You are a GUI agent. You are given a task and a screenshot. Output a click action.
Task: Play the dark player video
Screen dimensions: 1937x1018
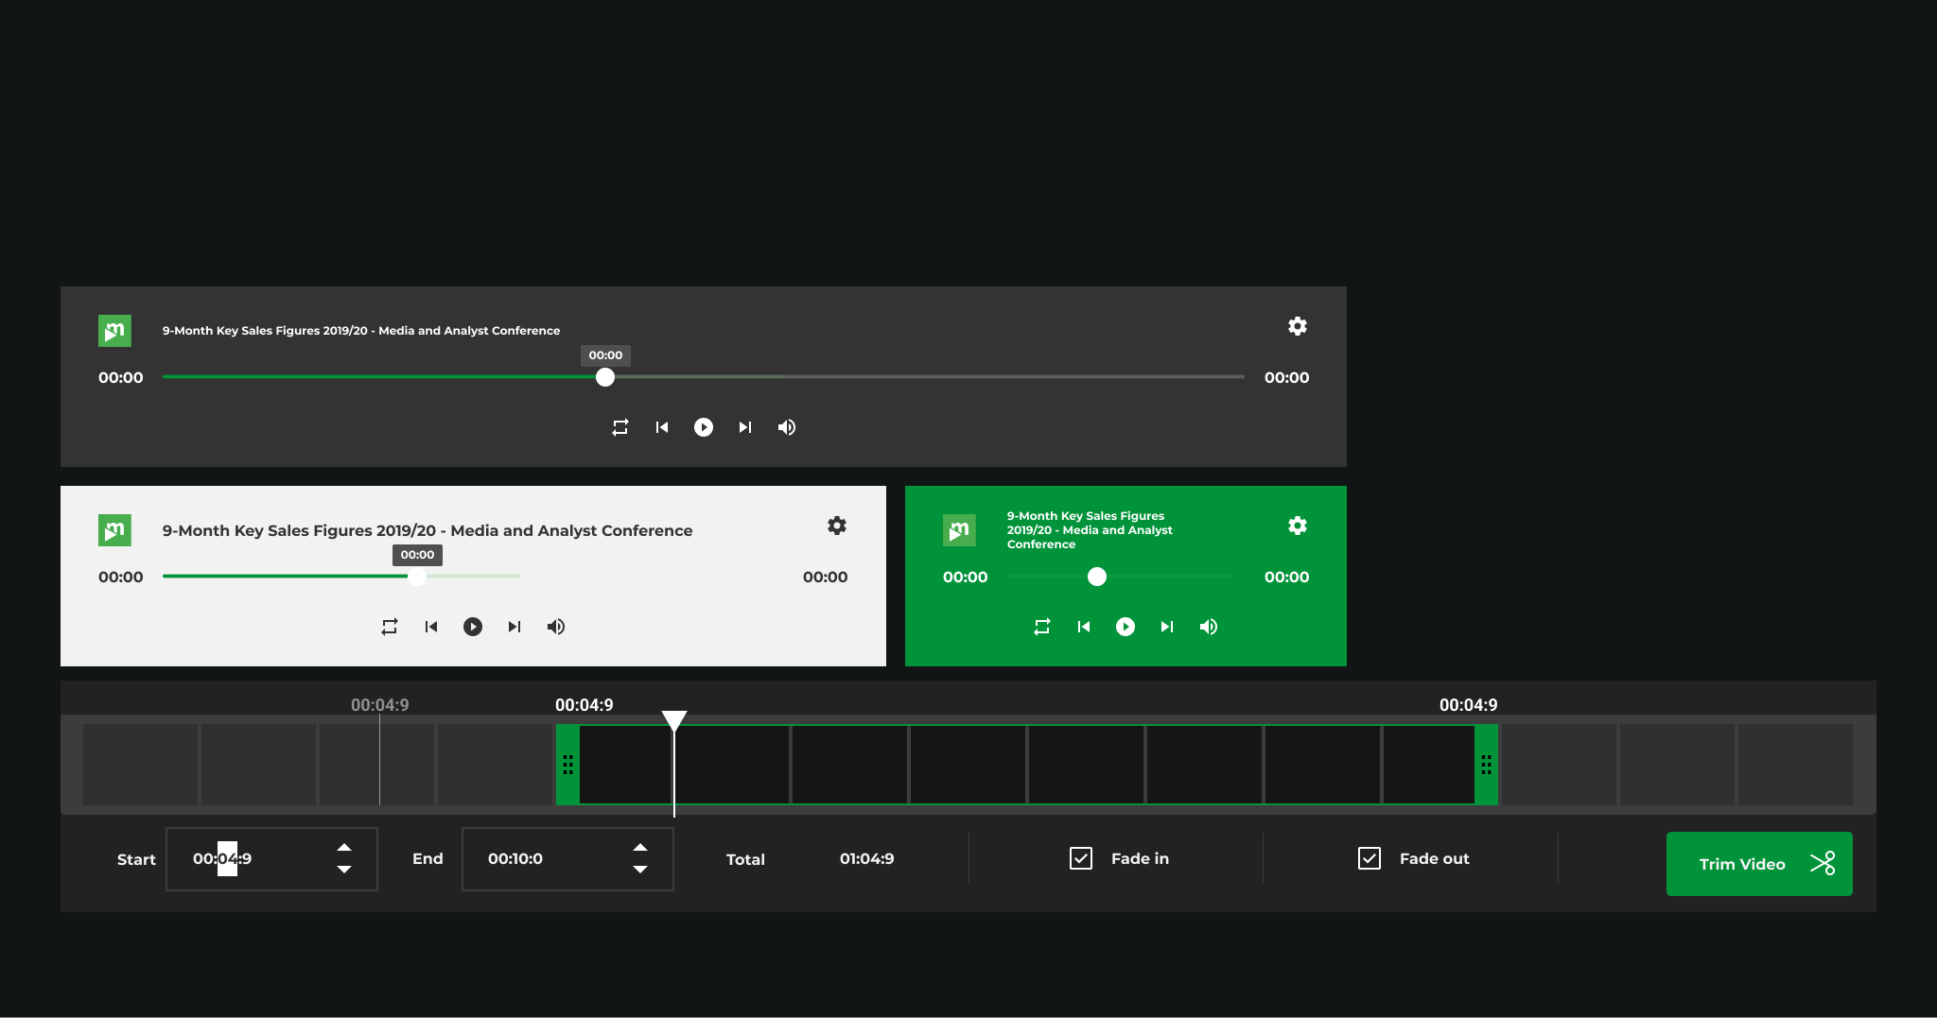704,427
